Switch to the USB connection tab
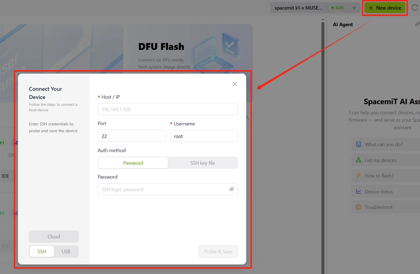The height and width of the screenshot is (274, 420). 66,252
